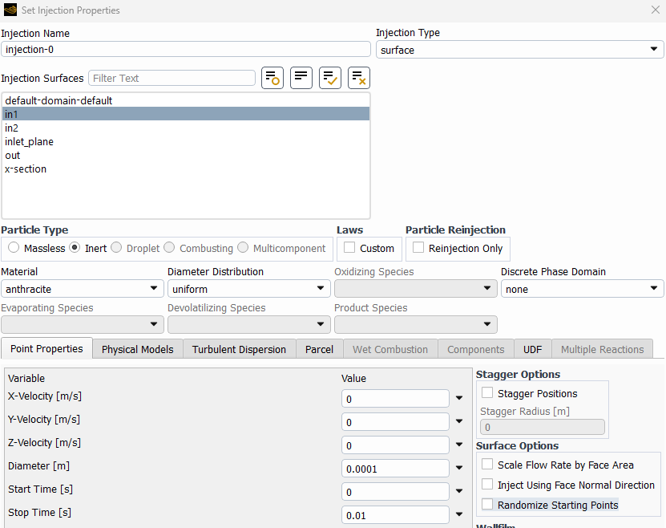Viewport: 666px width, 528px height.
Task: Open the Stop Time value options arrow
Action: tap(459, 515)
